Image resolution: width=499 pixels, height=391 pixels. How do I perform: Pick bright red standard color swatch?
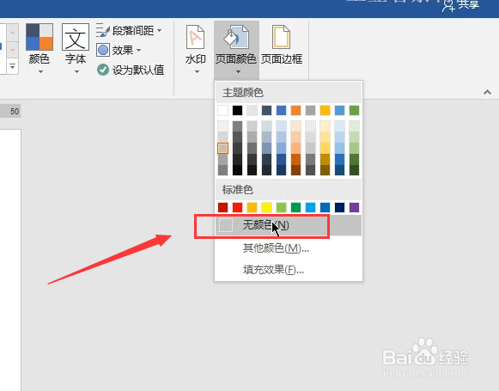(x=237, y=208)
